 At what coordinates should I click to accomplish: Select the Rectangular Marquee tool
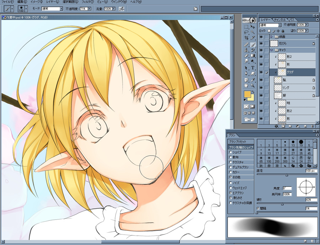pyautogui.click(x=246, y=27)
